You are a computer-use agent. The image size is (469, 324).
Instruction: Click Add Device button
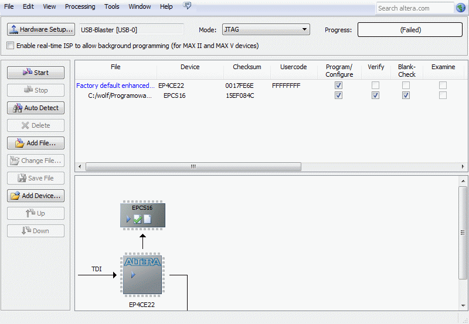pos(36,196)
